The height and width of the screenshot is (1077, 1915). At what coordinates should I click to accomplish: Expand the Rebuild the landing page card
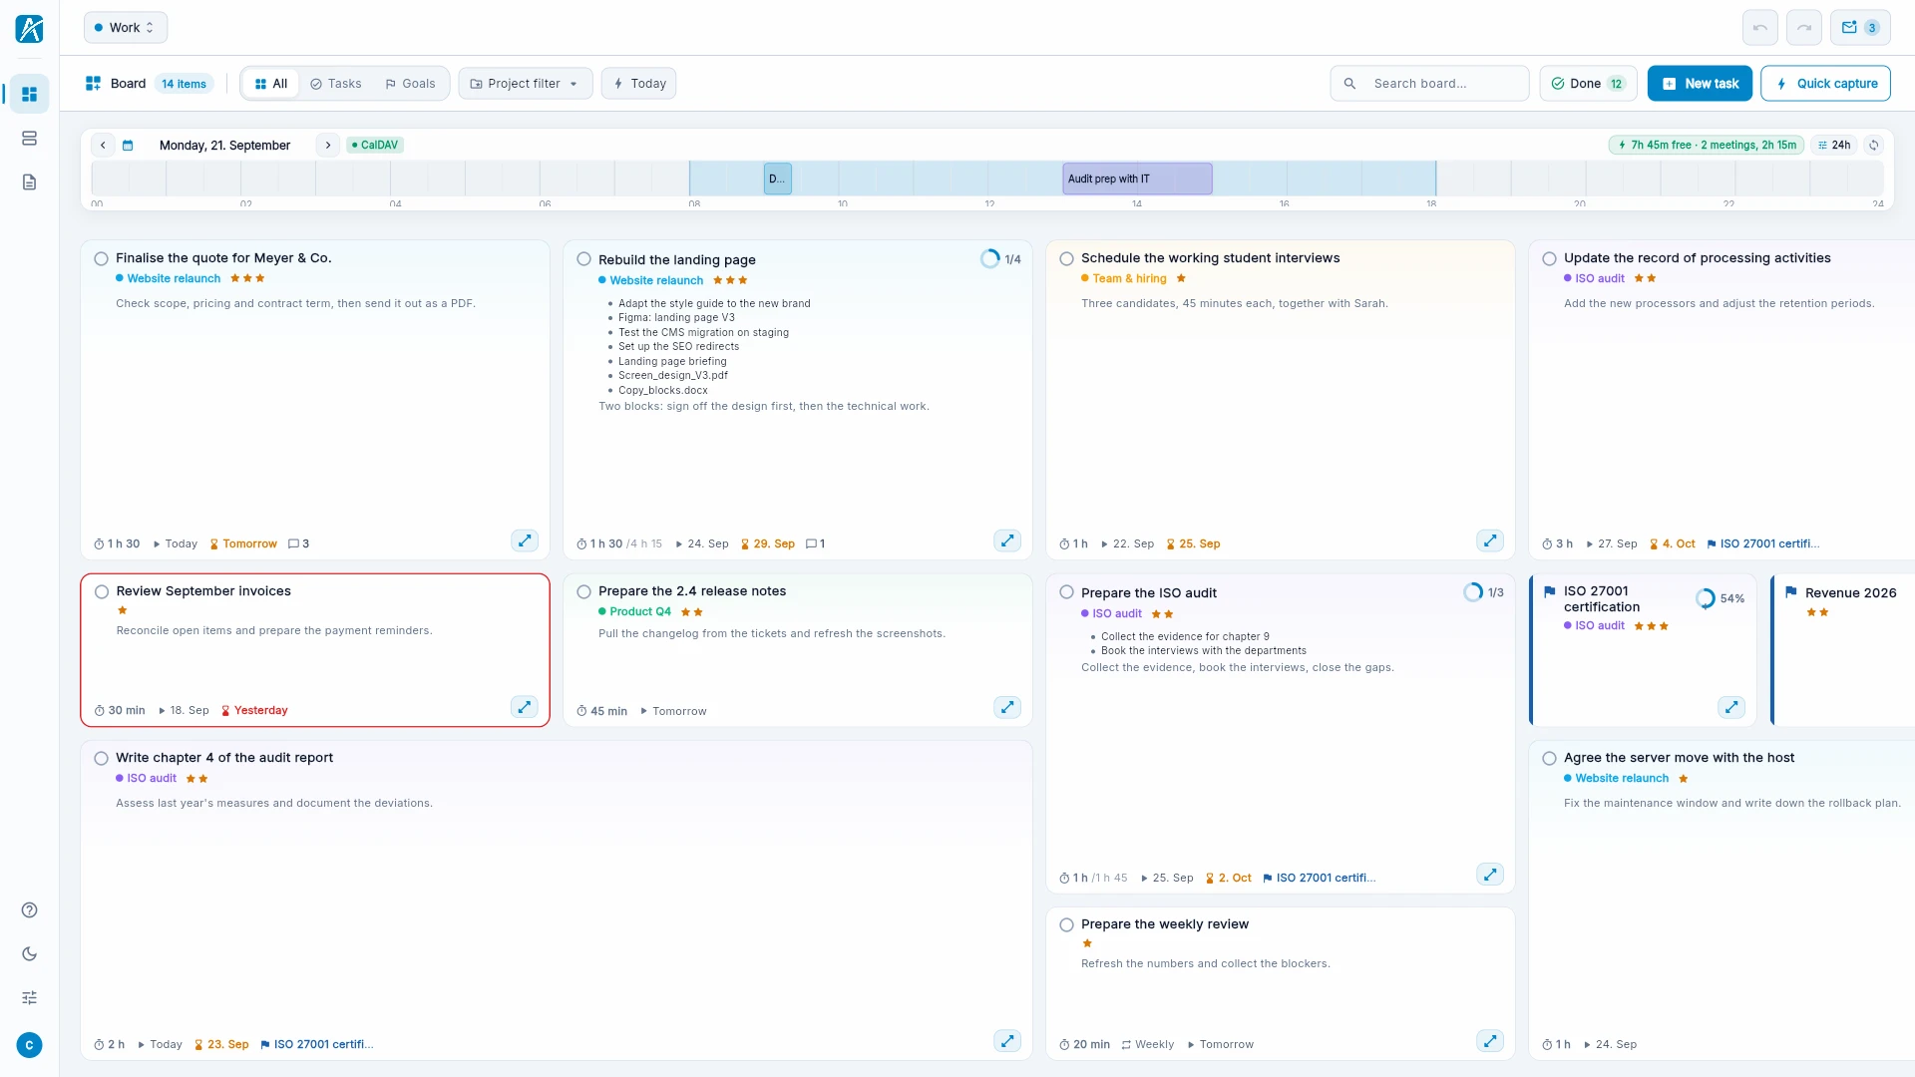pos(1007,540)
